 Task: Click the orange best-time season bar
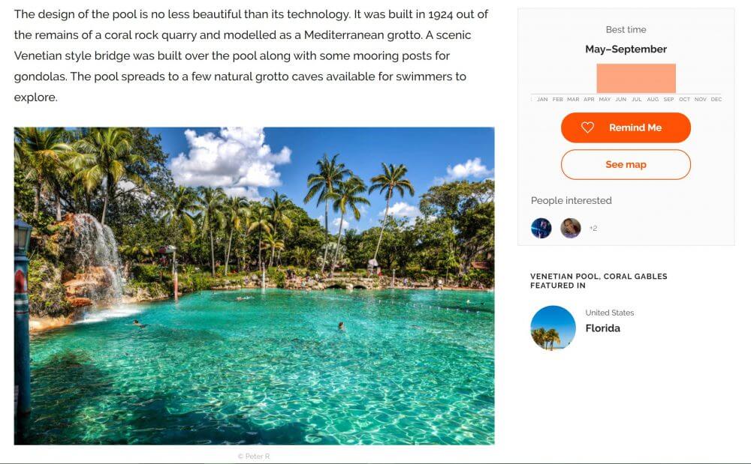(636, 79)
